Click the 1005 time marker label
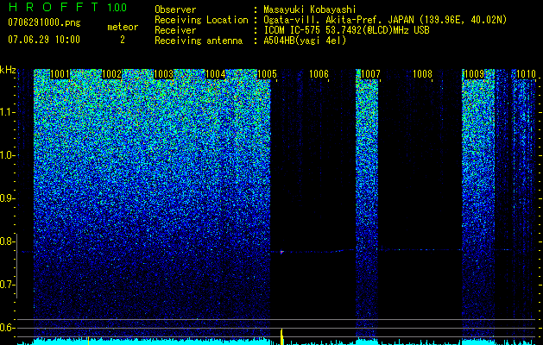 coord(268,73)
